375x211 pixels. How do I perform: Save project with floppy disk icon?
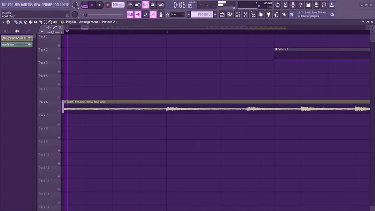tap(308, 5)
